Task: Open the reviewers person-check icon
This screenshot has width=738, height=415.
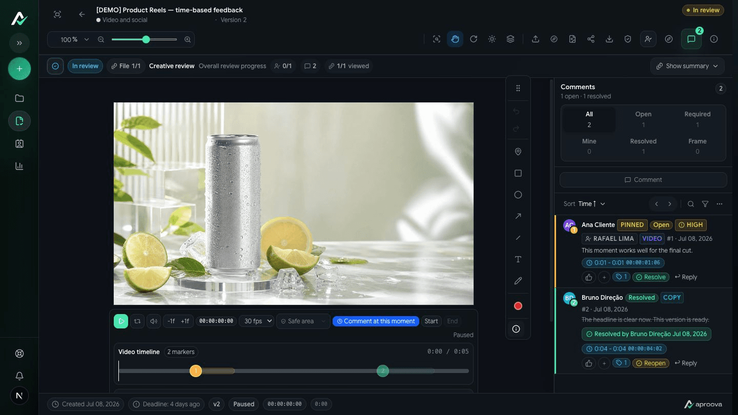Action: 648,39
